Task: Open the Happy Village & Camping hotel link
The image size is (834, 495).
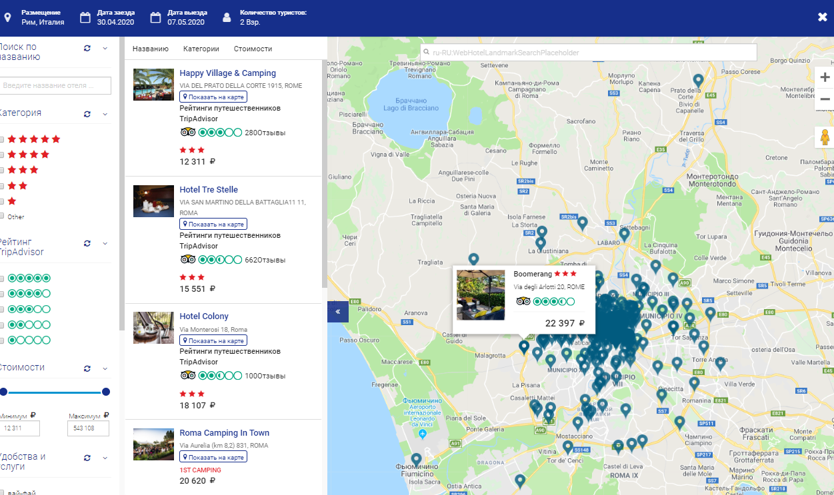Action: click(x=228, y=73)
